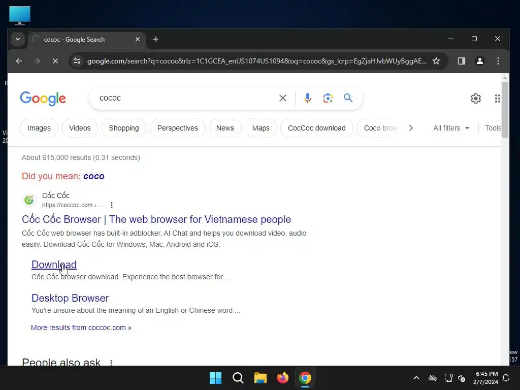520x390 pixels.
Task: Click the forward navigation arrow
Action: click(x=37, y=61)
